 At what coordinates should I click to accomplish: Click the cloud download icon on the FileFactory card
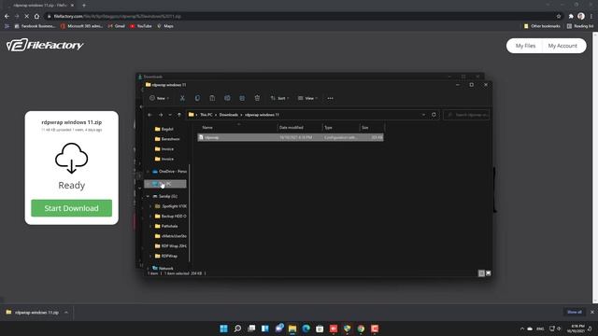[x=72, y=158]
